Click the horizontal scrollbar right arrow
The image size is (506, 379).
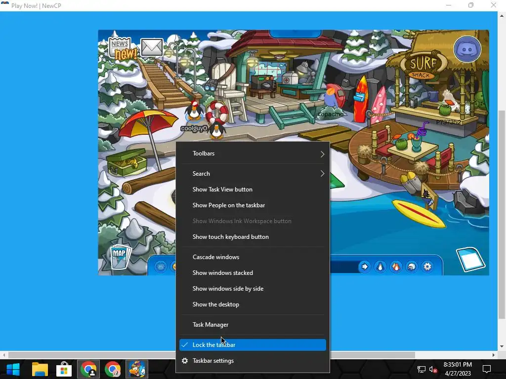[494, 355]
